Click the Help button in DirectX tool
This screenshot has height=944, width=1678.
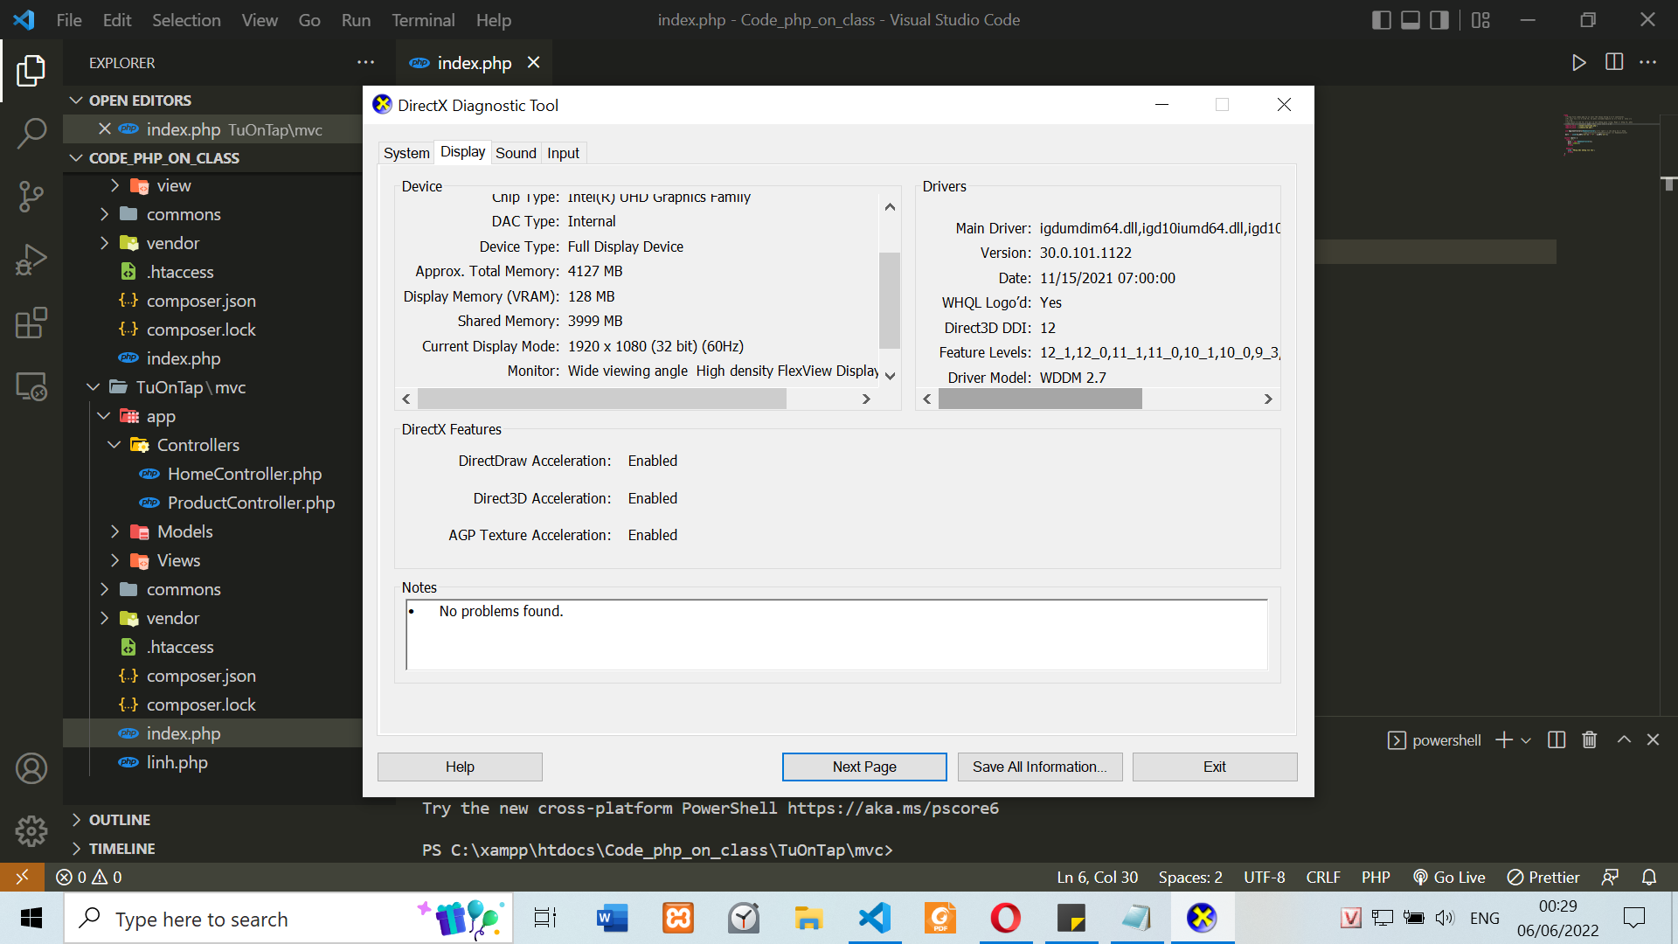[460, 767]
